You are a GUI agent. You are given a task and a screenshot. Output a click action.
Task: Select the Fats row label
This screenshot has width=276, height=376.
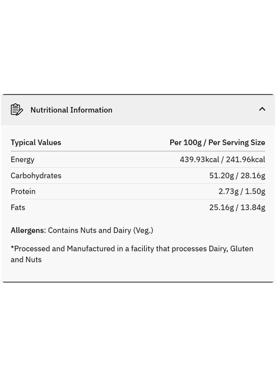(x=18, y=207)
